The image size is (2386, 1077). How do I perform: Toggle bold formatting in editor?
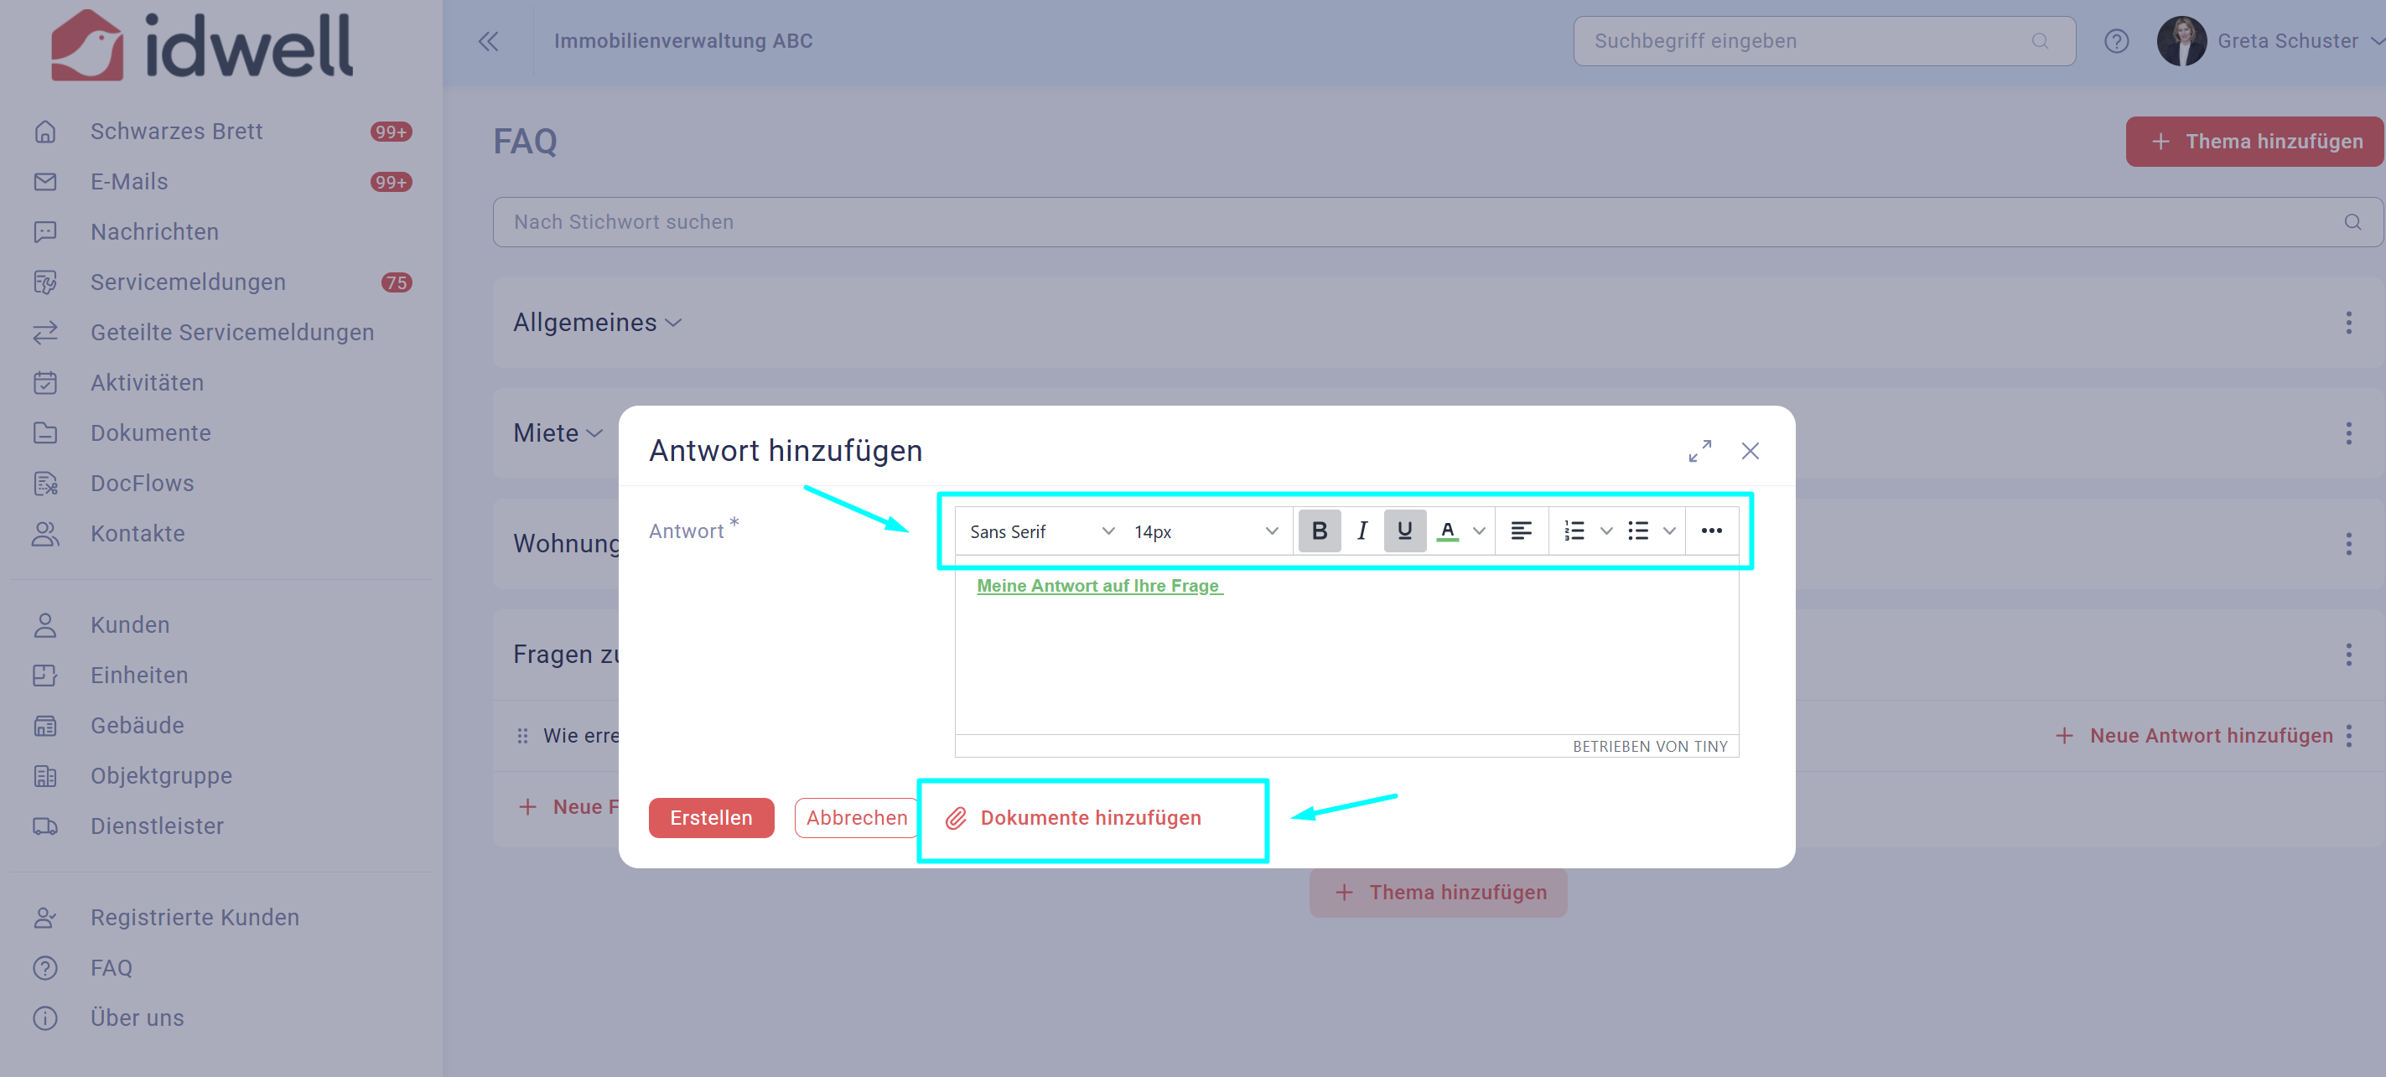1319,531
